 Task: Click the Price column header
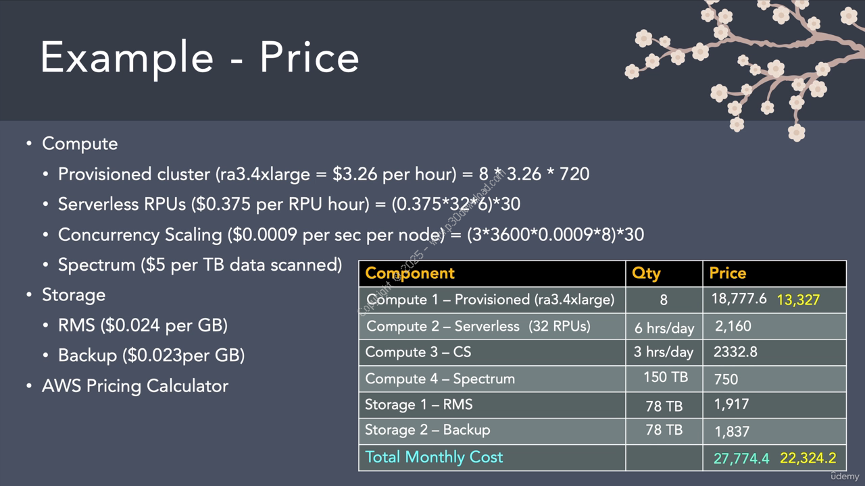[x=728, y=273]
